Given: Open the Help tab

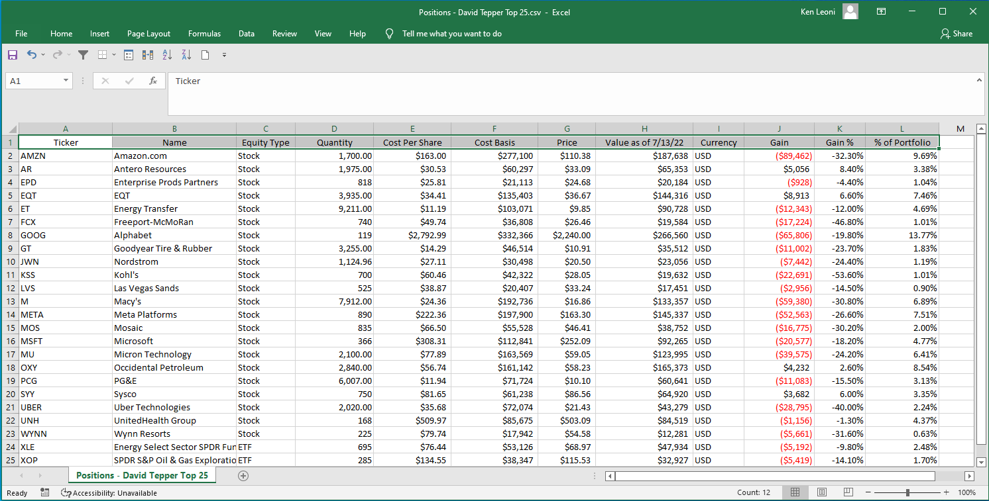Looking at the screenshot, I should pos(357,34).
